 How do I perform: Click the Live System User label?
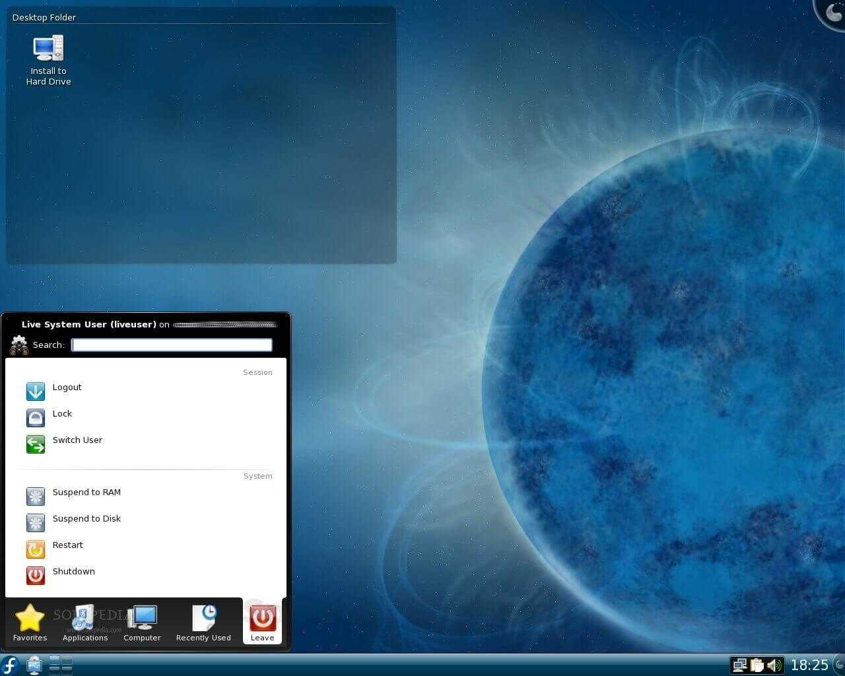(89, 324)
